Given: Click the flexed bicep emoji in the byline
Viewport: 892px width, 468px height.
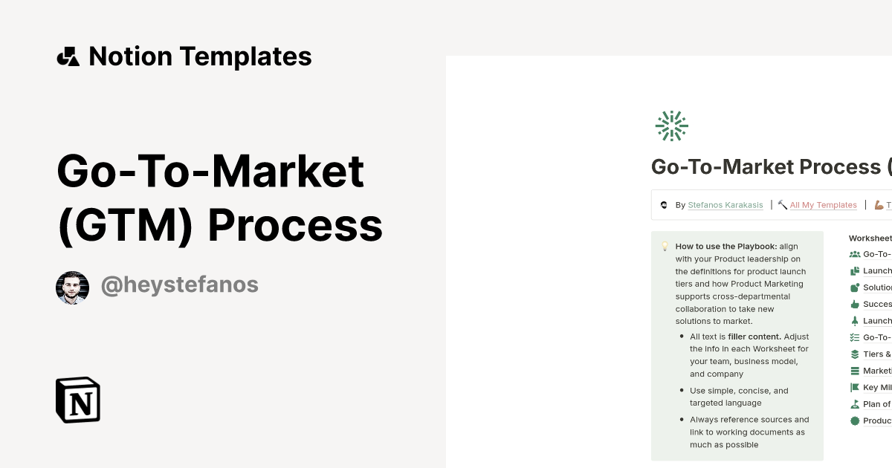Looking at the screenshot, I should 878,204.
